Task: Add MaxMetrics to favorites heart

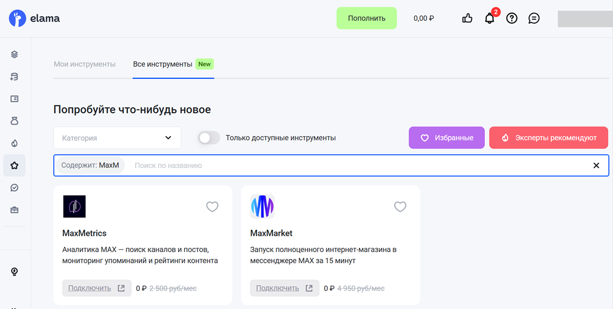Action: click(212, 207)
